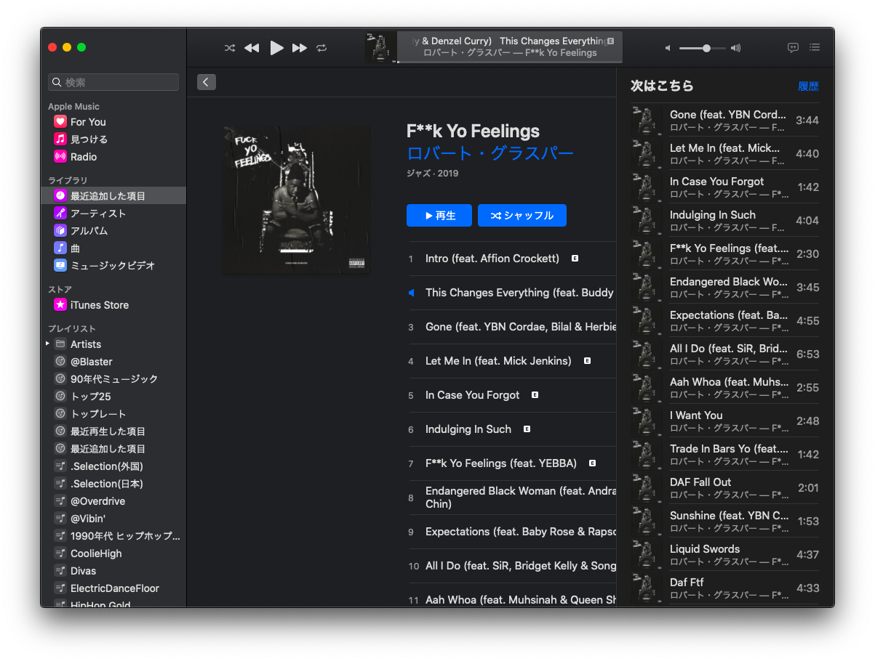Open @Blaster smart playlist

(x=113, y=362)
